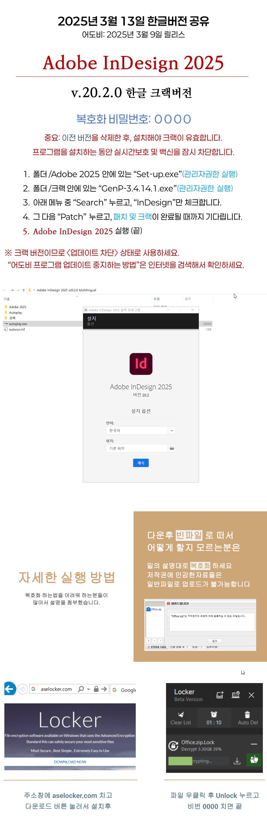The width and height of the screenshot is (267, 820).
Task: Click the DOWNLOAD NOW link
Action: 70,762
